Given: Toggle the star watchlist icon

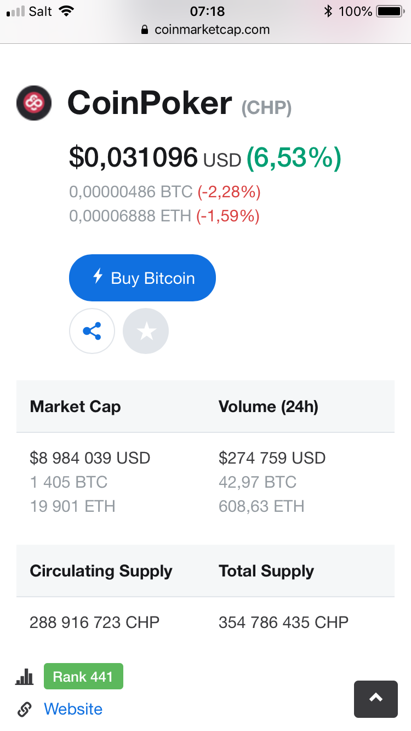Looking at the screenshot, I should pos(146,331).
